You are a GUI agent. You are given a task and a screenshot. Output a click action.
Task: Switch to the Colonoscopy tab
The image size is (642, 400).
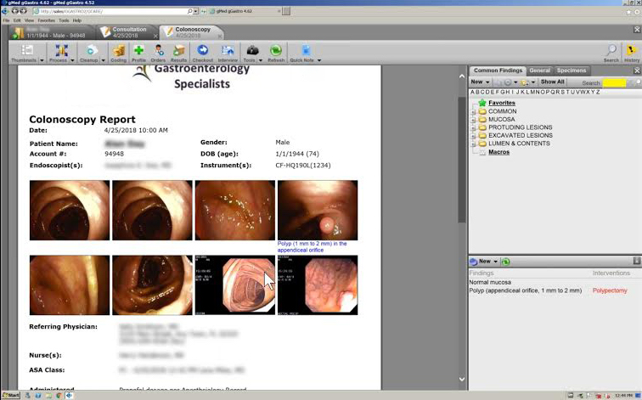(x=192, y=32)
